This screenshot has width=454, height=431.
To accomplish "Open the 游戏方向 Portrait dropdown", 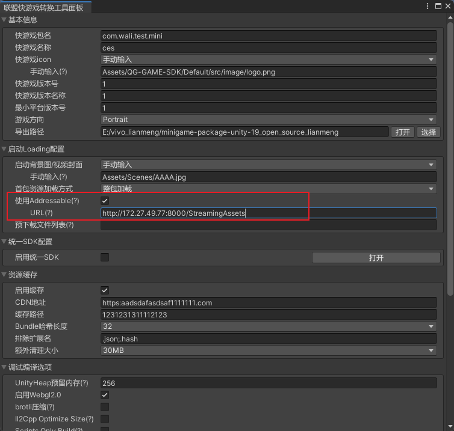I will [x=269, y=120].
